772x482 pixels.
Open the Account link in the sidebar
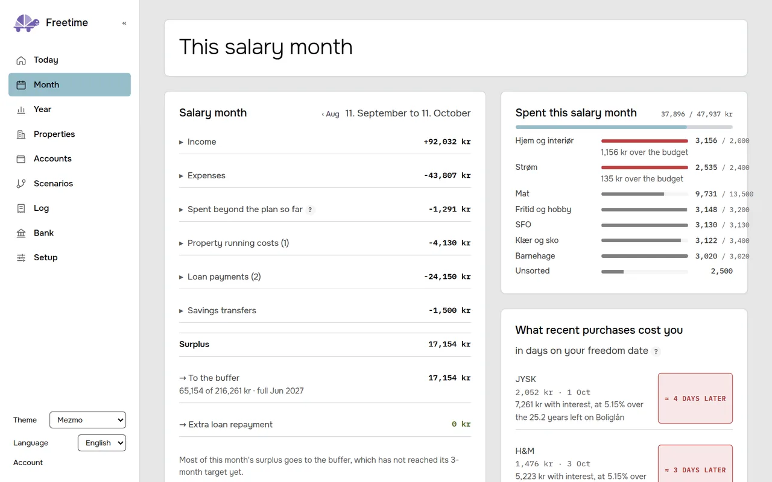click(x=28, y=463)
